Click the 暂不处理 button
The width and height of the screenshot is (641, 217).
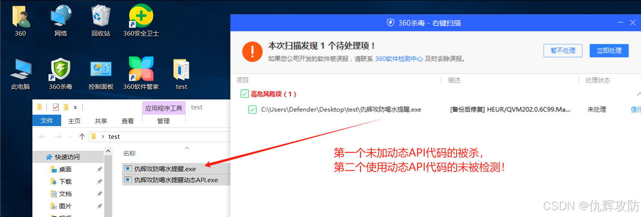563,50
